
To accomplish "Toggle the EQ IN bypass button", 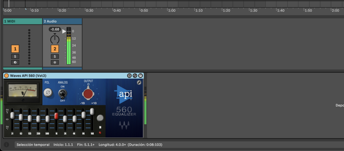I will (100, 118).
